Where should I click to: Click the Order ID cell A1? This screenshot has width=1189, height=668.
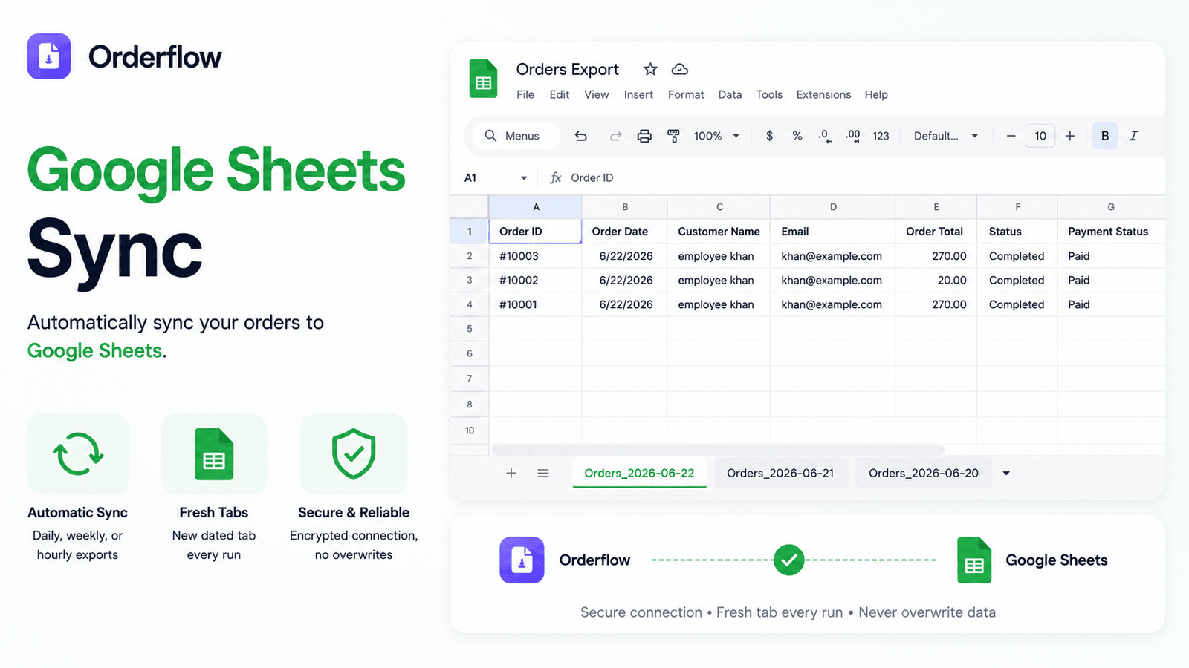pos(535,232)
